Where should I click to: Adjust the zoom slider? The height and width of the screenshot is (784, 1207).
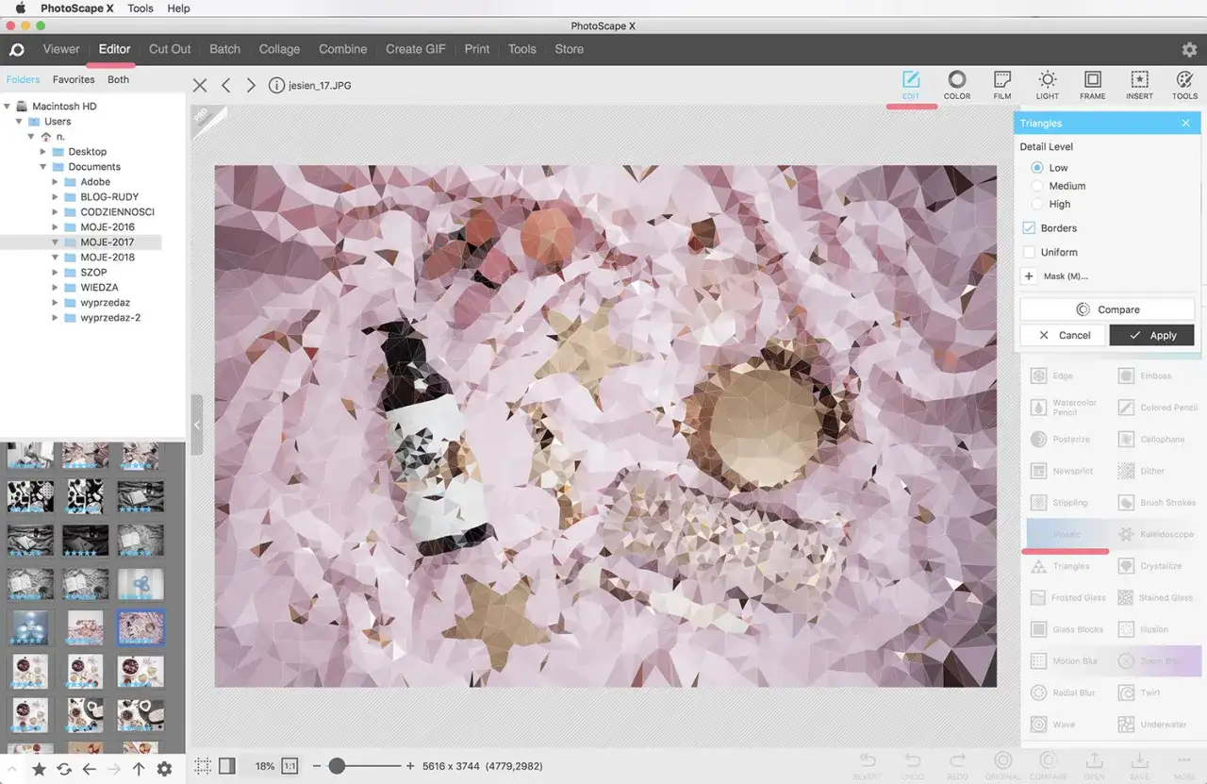338,766
